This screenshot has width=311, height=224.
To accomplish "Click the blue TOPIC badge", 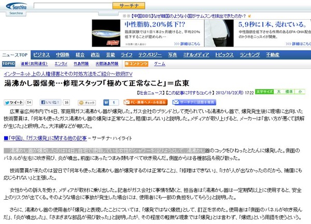I will click(8, 64).
